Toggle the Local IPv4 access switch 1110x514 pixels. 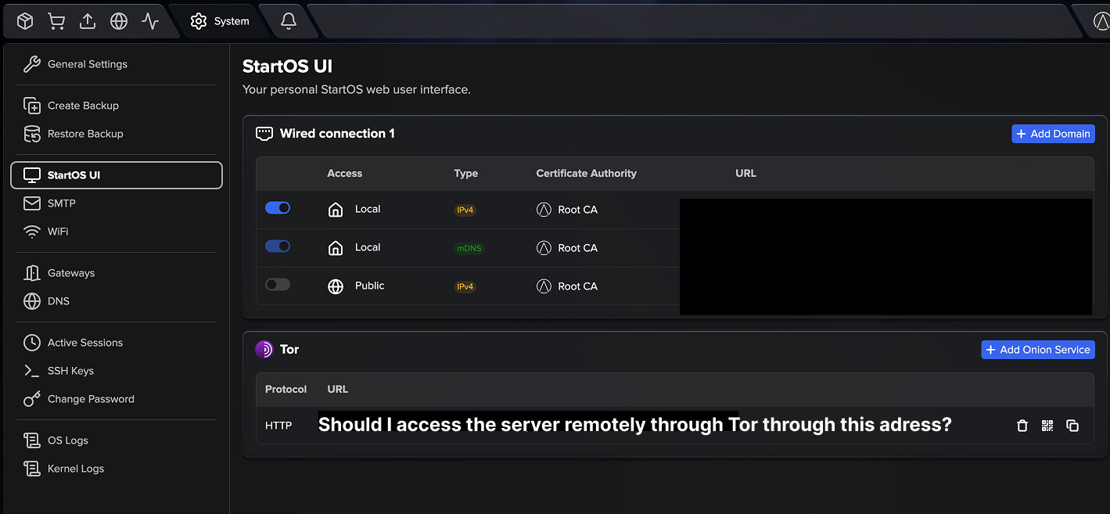pyautogui.click(x=278, y=208)
